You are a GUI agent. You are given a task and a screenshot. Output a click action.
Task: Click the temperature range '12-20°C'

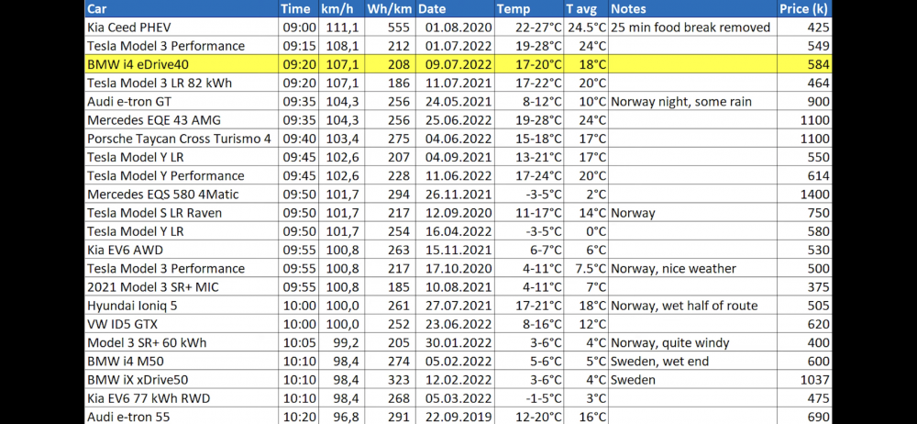[x=538, y=417]
